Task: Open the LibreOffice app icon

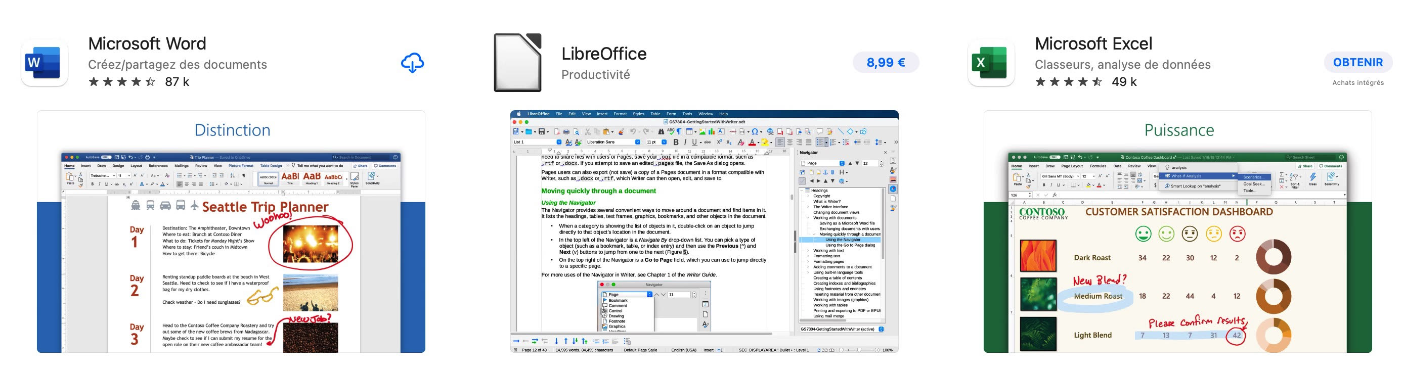Action: 517,63
